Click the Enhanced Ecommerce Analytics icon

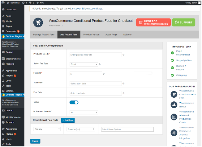(x=174, y=133)
